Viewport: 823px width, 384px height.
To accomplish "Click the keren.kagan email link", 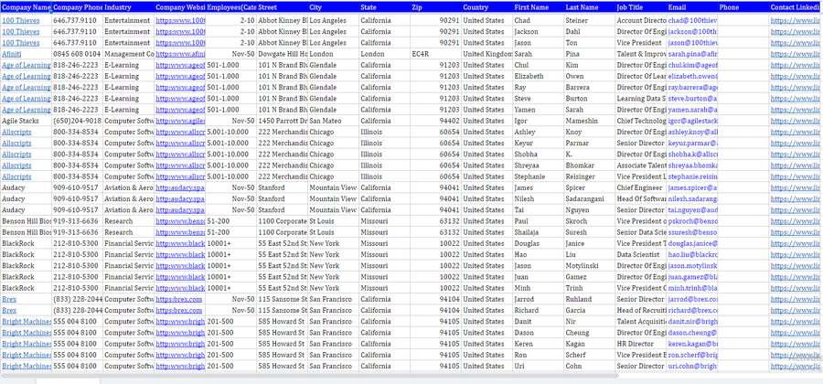I will tap(692, 344).
